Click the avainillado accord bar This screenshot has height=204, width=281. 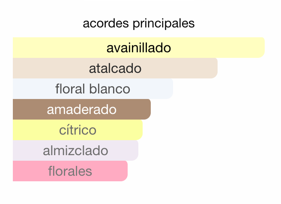[138, 48]
